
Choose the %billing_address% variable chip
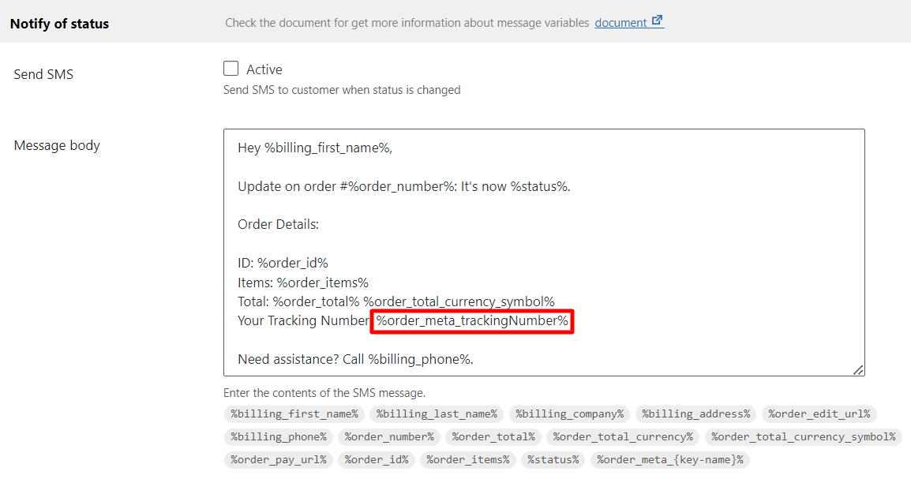[x=696, y=414]
